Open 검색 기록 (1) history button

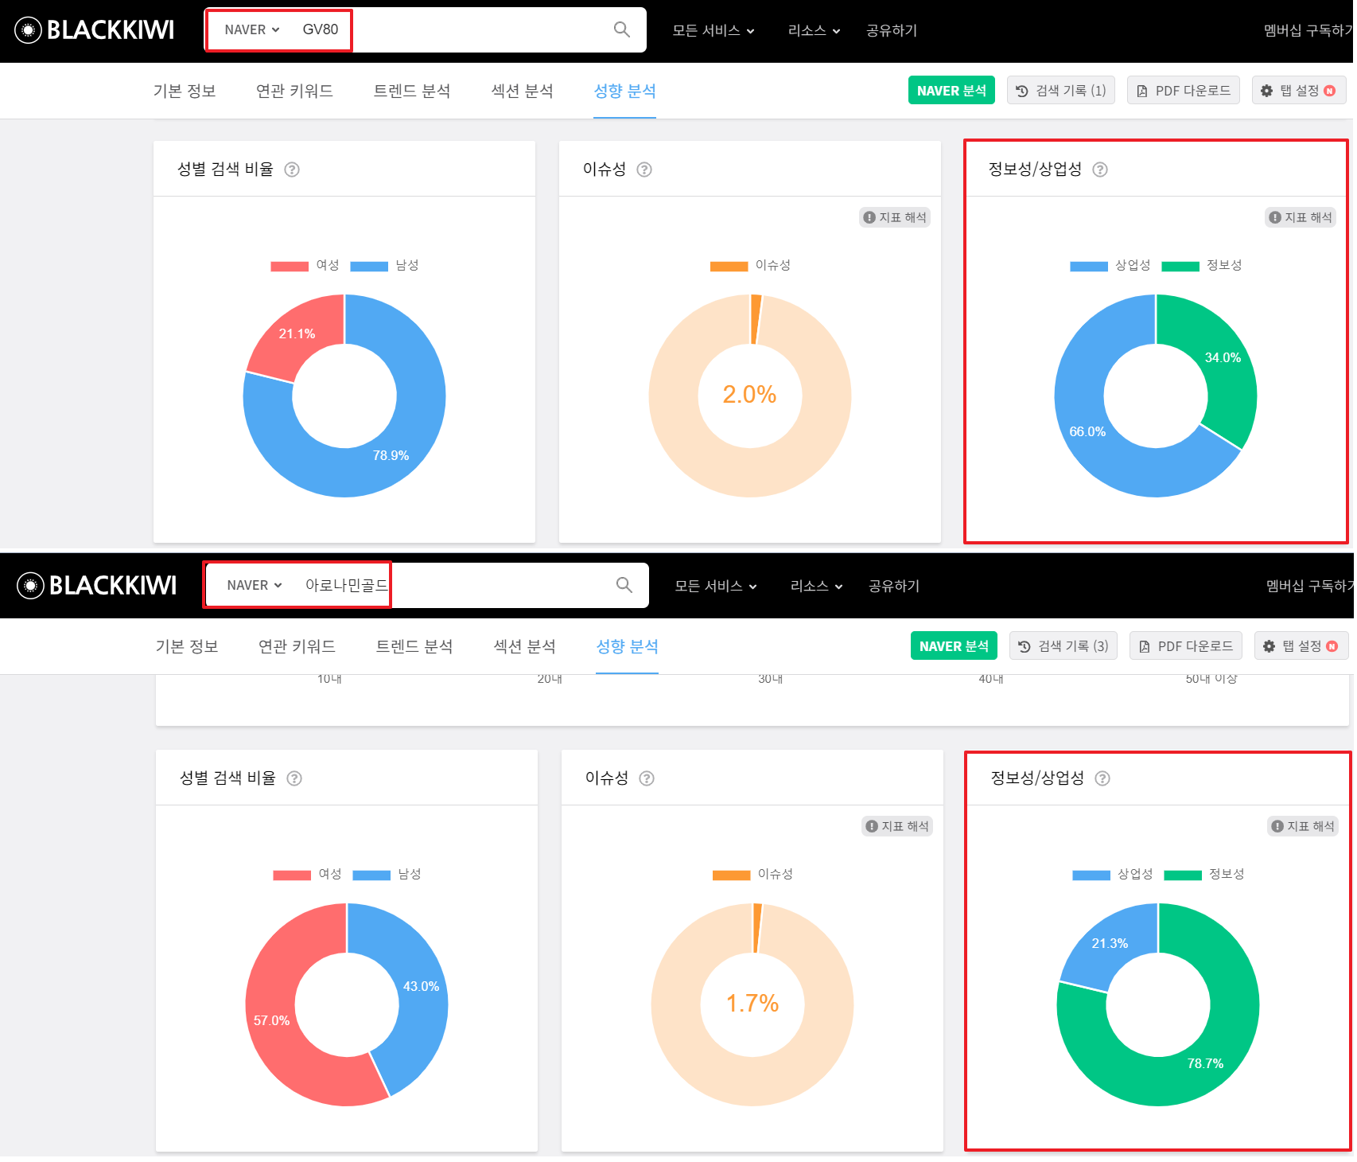point(1061,91)
